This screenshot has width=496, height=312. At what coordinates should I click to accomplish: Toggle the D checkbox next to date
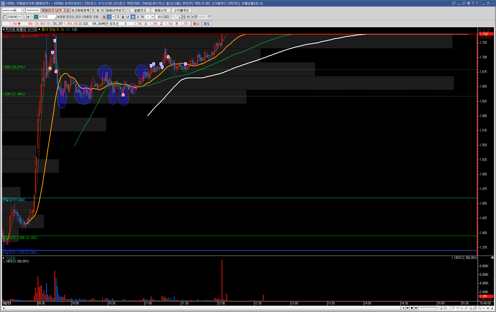[193, 17]
